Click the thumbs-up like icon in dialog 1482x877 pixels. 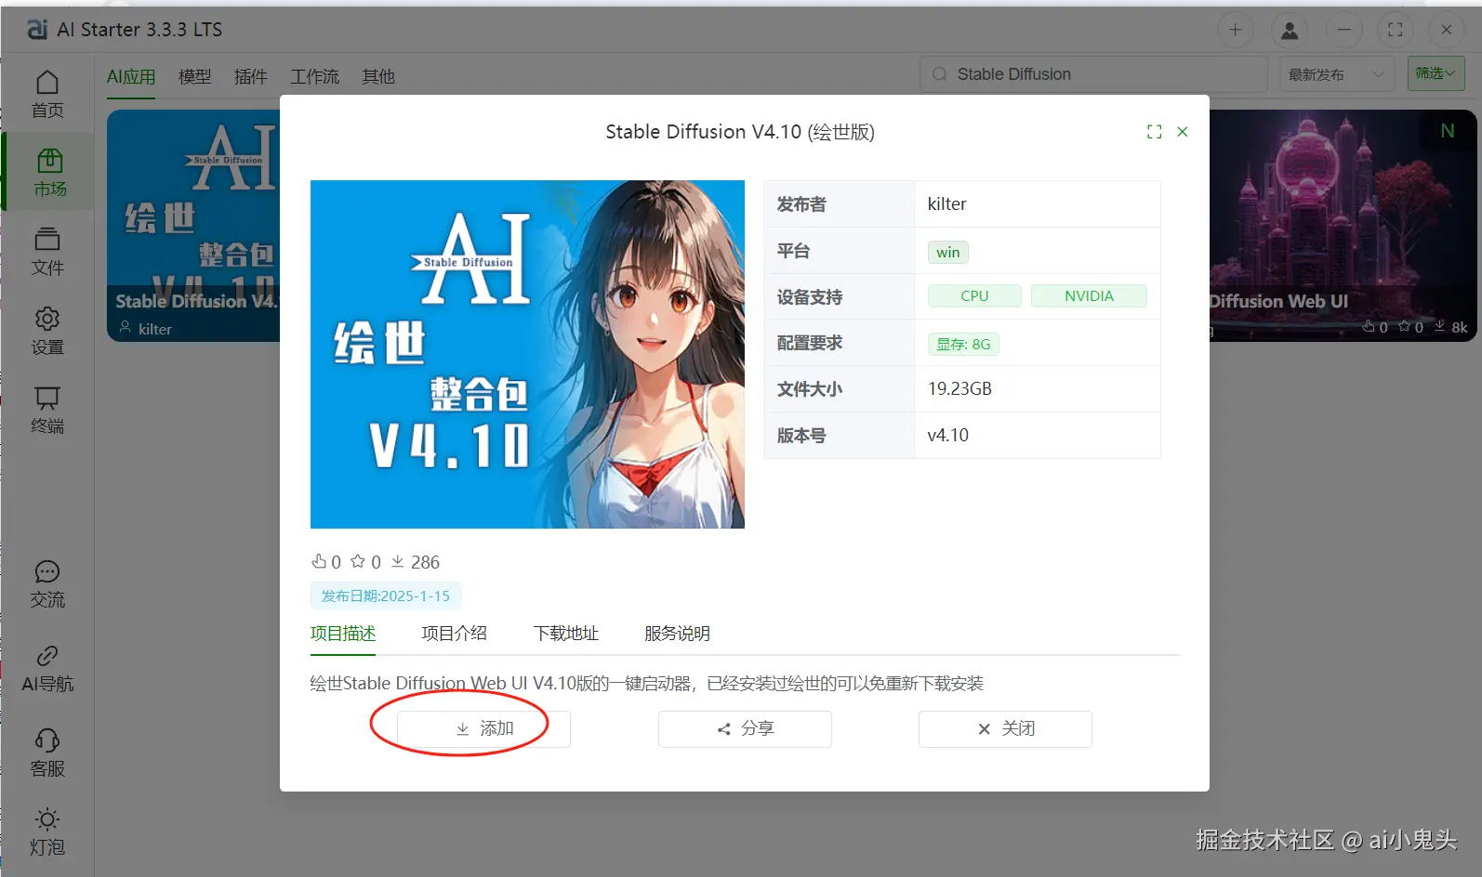pyautogui.click(x=319, y=561)
